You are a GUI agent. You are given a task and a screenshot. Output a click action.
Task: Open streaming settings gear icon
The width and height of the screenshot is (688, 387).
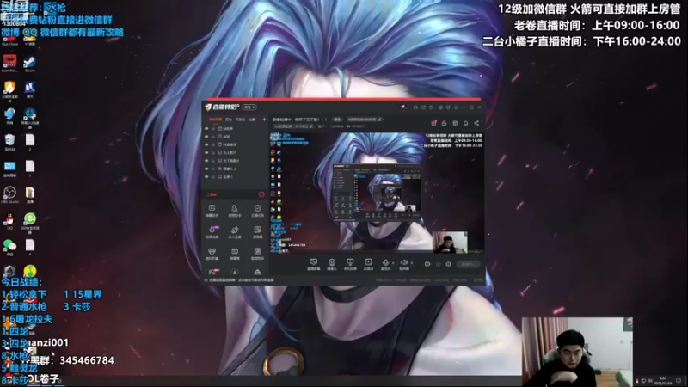coord(448,264)
